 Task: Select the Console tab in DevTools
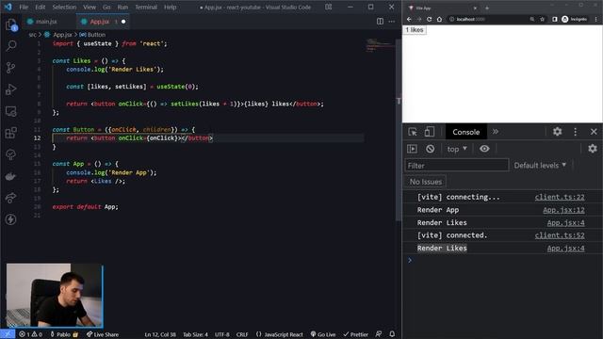coord(466,132)
